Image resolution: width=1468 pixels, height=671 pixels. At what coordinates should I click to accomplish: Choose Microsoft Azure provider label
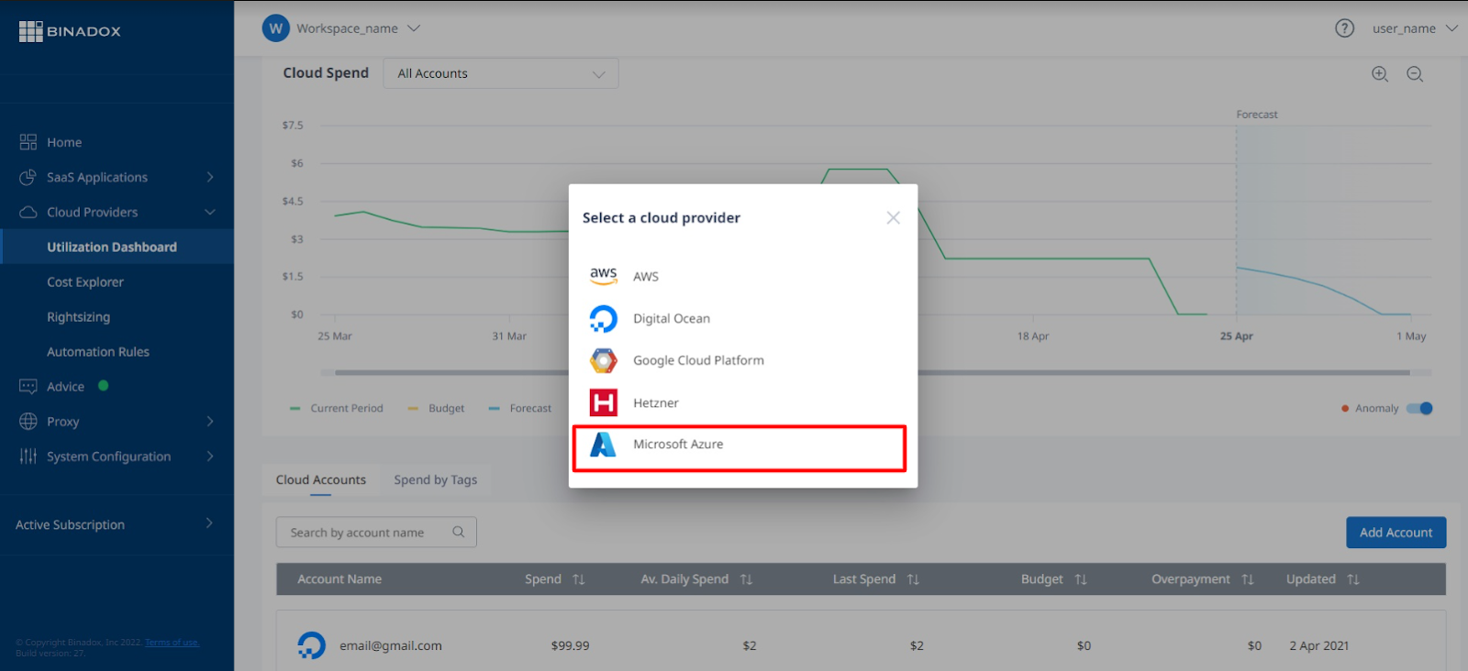click(x=678, y=444)
